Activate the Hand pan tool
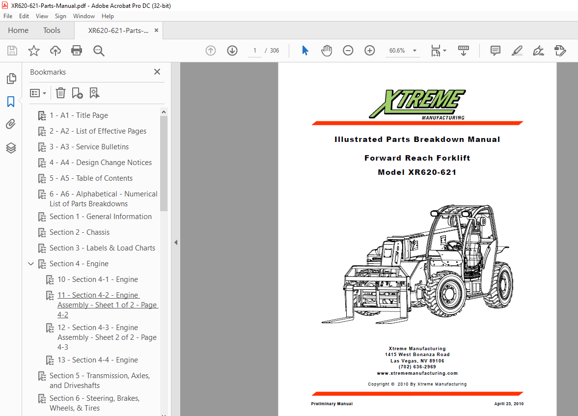The height and width of the screenshot is (416, 578). click(326, 51)
